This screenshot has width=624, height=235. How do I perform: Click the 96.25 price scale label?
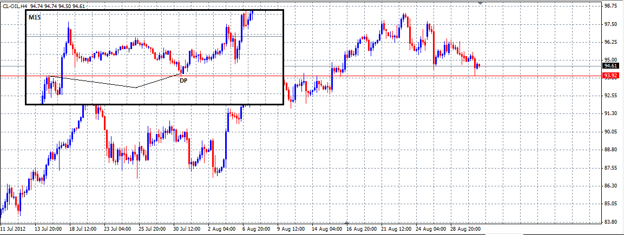(610, 42)
